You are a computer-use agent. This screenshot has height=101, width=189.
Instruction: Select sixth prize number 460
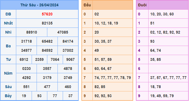pos(68,87)
